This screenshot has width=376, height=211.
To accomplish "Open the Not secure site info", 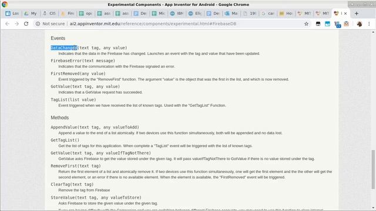I will pos(51,23).
